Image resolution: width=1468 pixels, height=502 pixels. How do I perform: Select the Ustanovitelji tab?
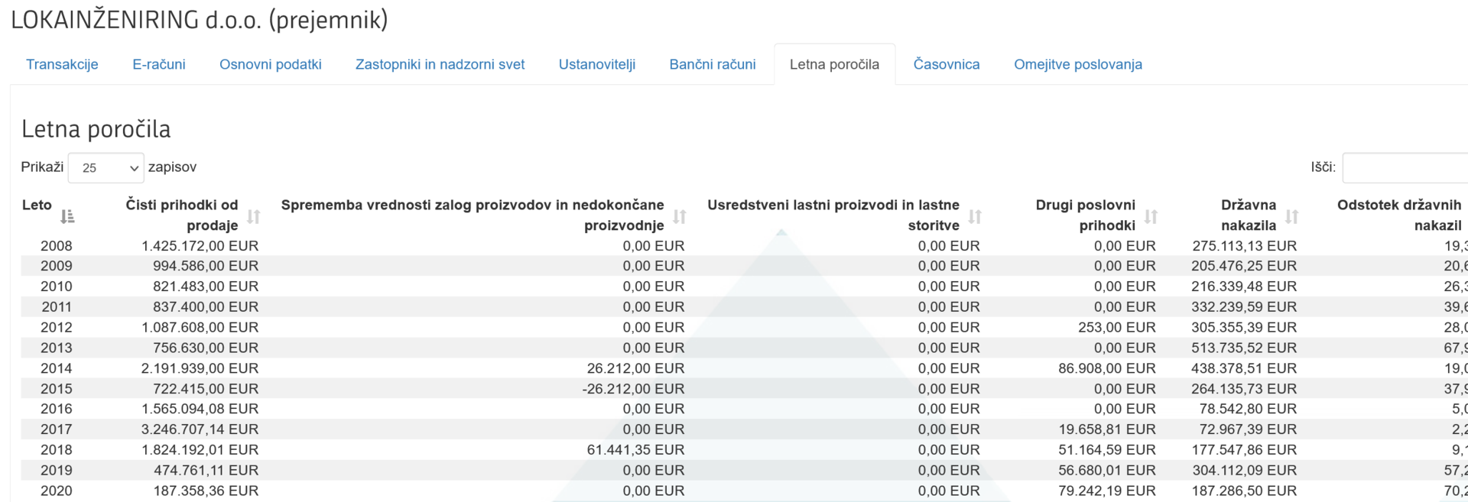click(x=597, y=64)
